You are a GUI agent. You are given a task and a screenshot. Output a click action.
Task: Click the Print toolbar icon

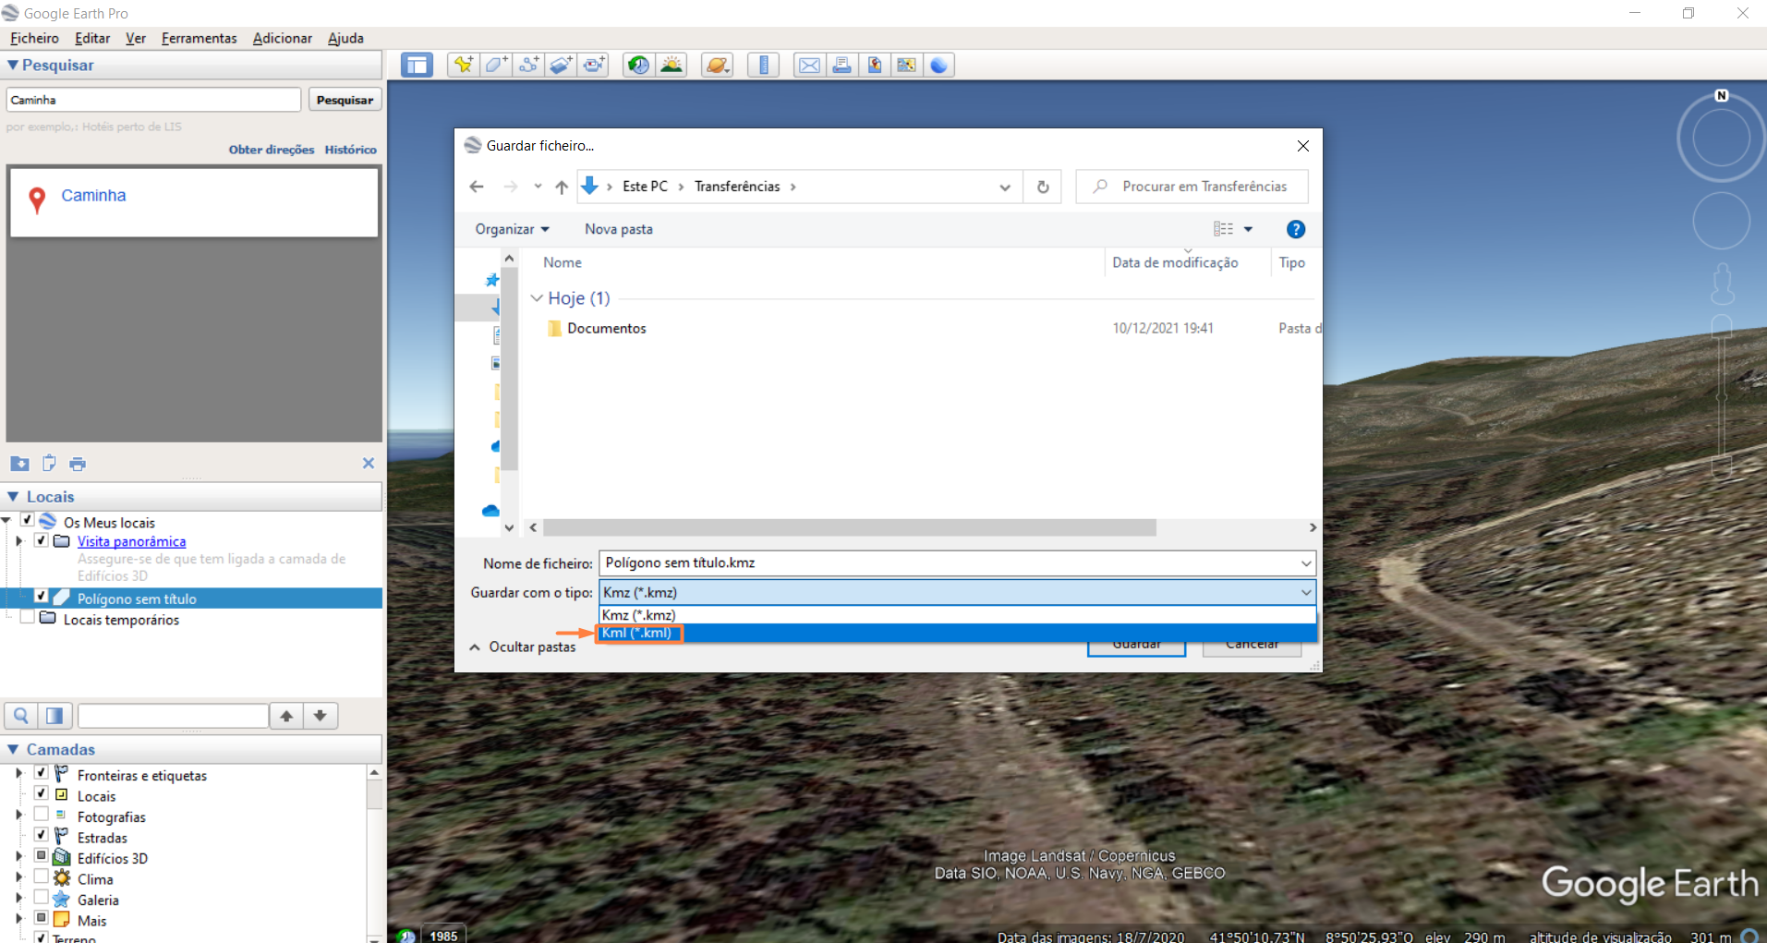841,66
